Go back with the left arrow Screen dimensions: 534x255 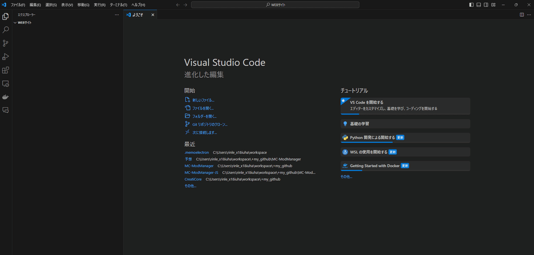pyautogui.click(x=178, y=4)
